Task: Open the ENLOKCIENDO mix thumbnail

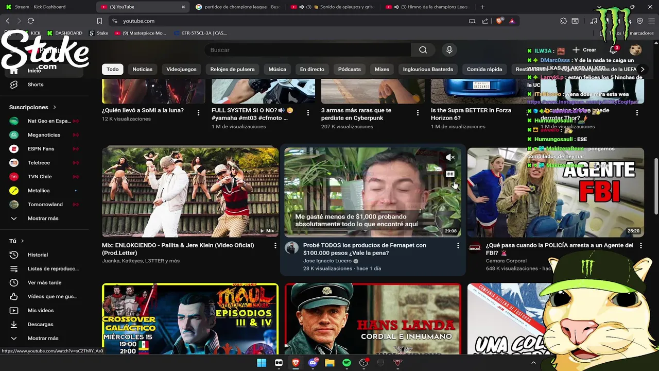Action: point(190,192)
